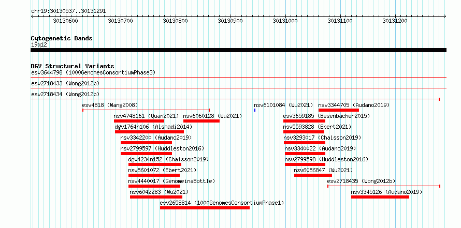461x228 pixels.
Task: Click the red bar under dgv1764n106
Action: [149, 132]
